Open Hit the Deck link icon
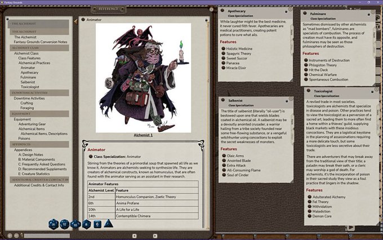The image size is (383, 240). (306, 70)
